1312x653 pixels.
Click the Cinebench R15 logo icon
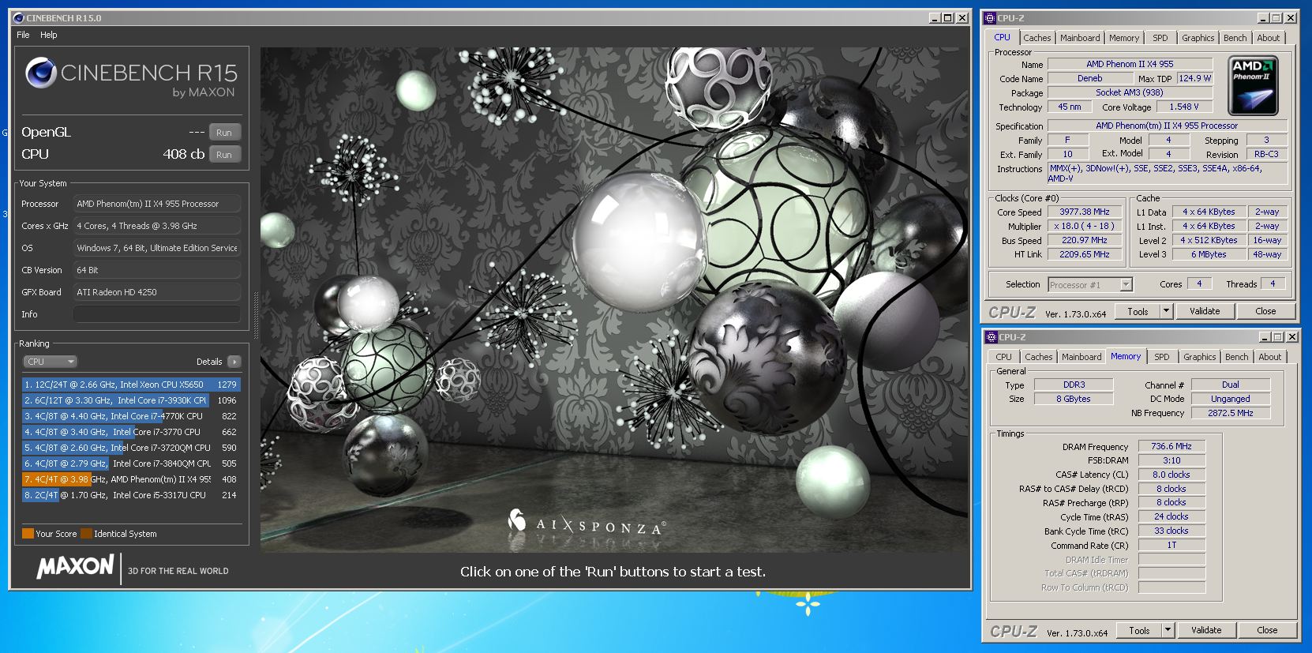click(41, 73)
